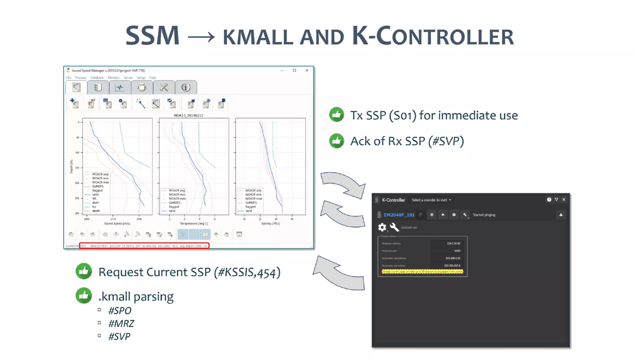Click the import profile plus icon
This screenshot has width=635, height=358.
tap(74, 103)
